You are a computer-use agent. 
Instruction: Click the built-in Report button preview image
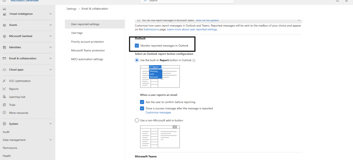160,77
